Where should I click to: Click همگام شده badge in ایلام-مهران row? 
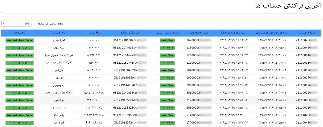tap(167, 85)
